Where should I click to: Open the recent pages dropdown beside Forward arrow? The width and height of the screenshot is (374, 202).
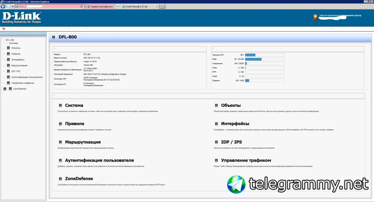pyautogui.click(x=13, y=6)
